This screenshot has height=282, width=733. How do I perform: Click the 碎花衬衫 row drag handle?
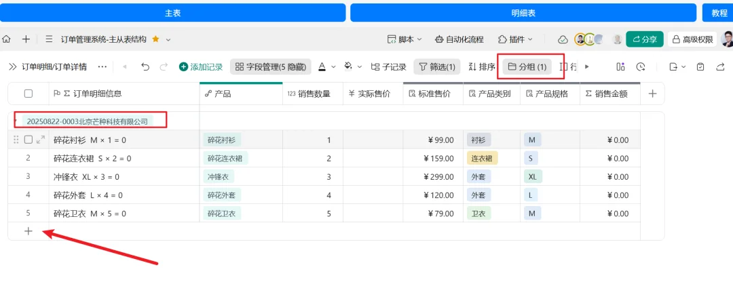[x=16, y=139]
